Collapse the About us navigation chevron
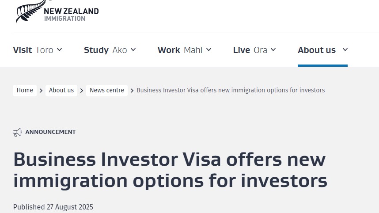379x213 pixels. tap(345, 49)
